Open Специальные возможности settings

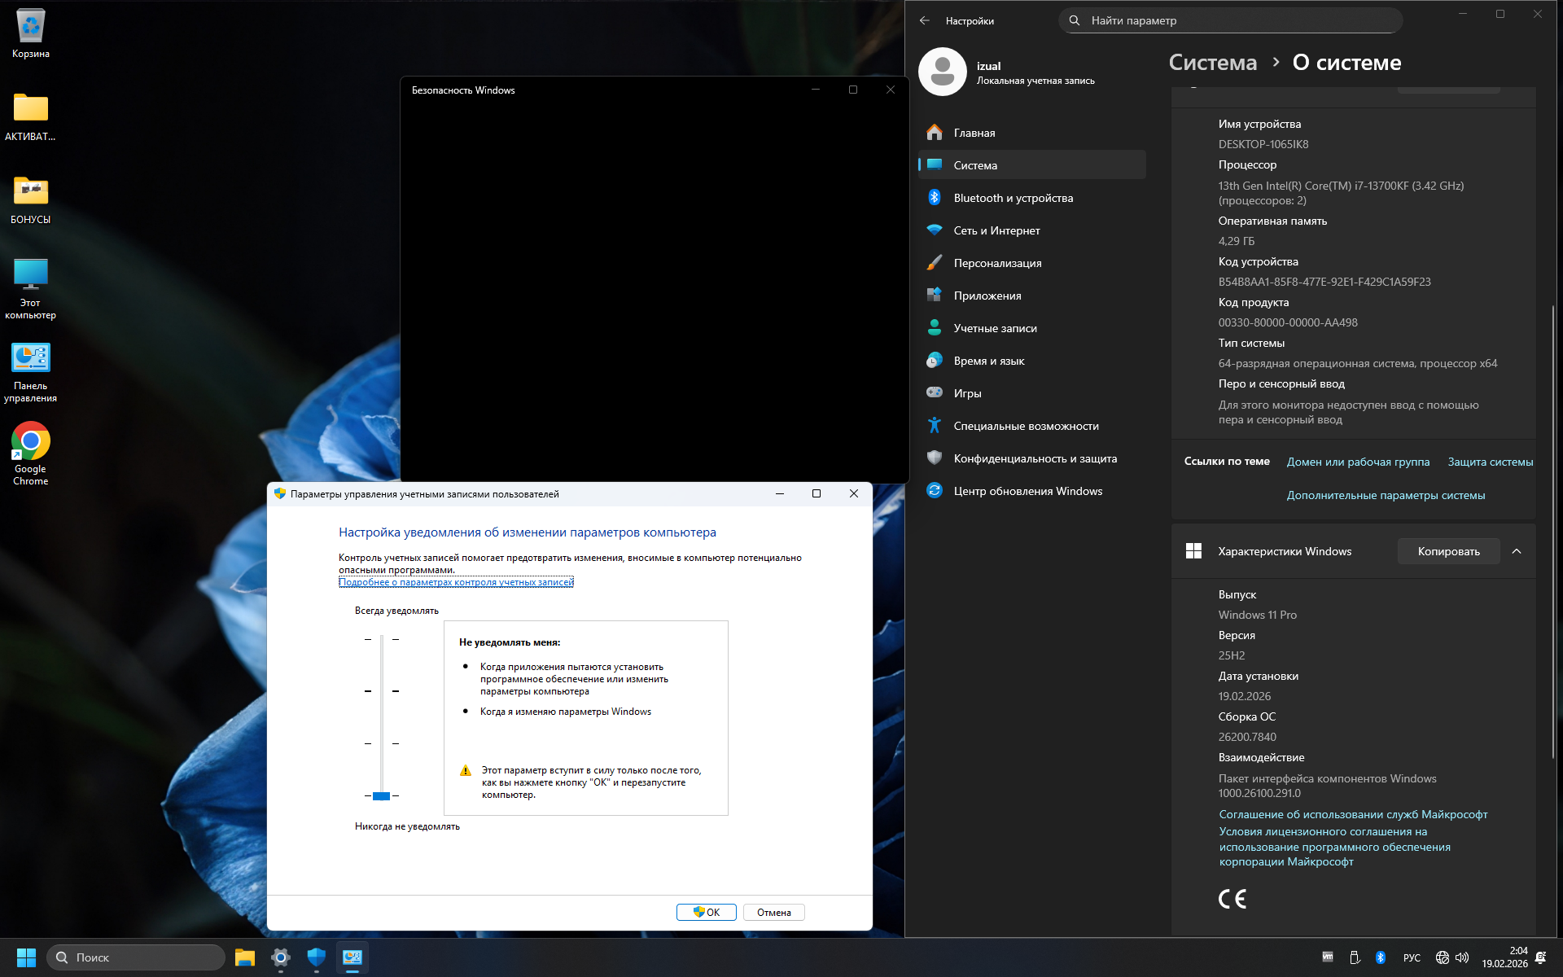pos(1026,426)
